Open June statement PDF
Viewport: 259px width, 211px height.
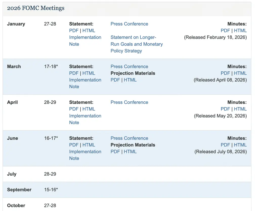point(74,145)
